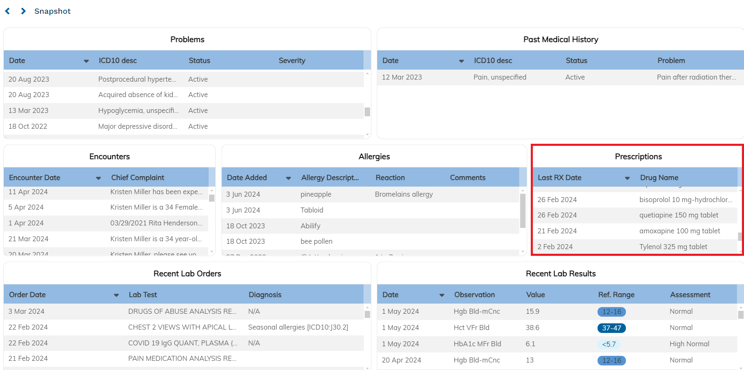Screen dimensions: 744x370
Task: Click Chief Complaint column header
Action: pos(138,177)
